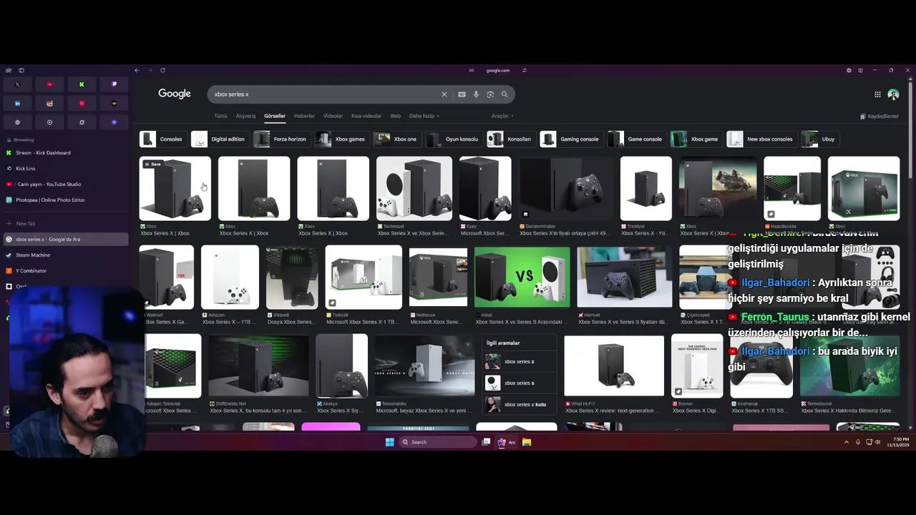This screenshot has height=515, width=916.
Task: Open the Google apps grid
Action: tap(877, 94)
